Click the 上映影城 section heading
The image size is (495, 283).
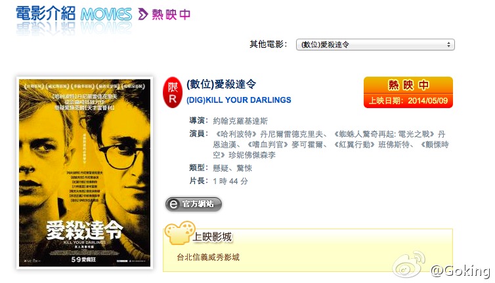[x=212, y=237]
